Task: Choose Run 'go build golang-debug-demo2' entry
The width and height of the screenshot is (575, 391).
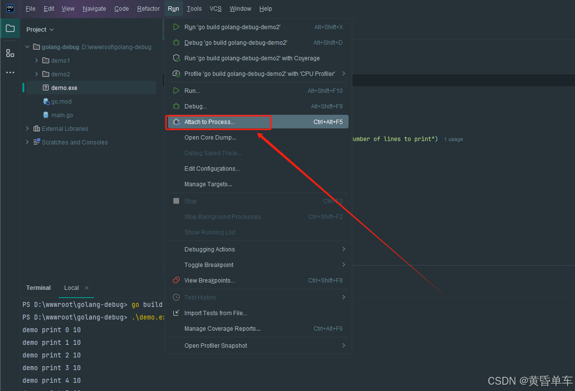Action: (259, 27)
